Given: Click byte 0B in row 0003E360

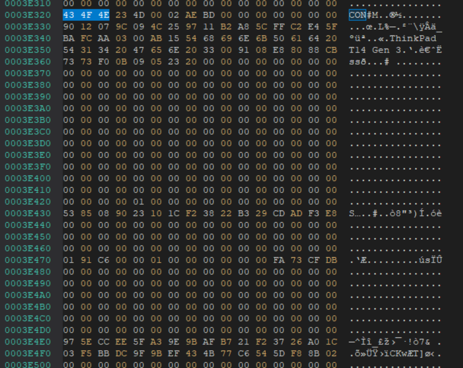Looking at the screenshot, I should [121, 62].
